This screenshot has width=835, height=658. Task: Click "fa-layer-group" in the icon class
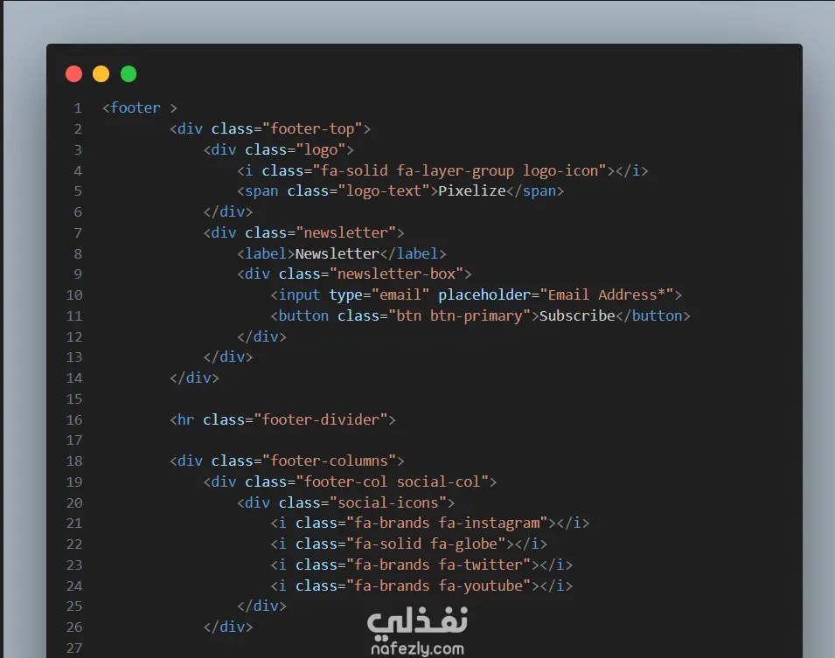pos(456,171)
